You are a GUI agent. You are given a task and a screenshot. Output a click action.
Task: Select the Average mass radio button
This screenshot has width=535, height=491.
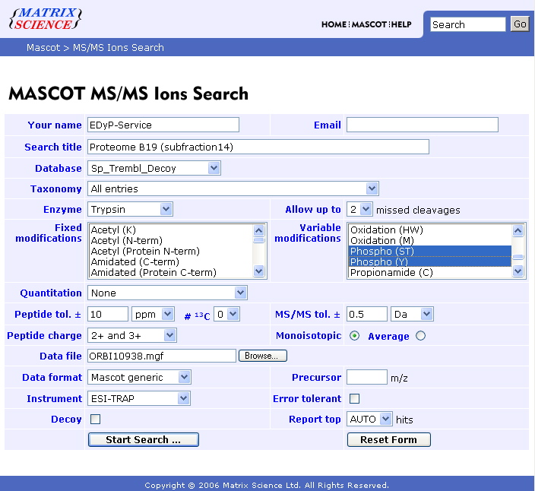(x=420, y=336)
